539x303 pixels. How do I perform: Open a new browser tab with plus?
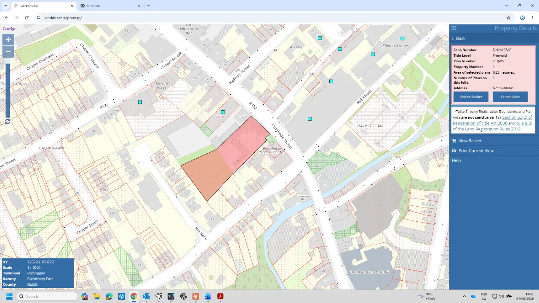click(149, 6)
